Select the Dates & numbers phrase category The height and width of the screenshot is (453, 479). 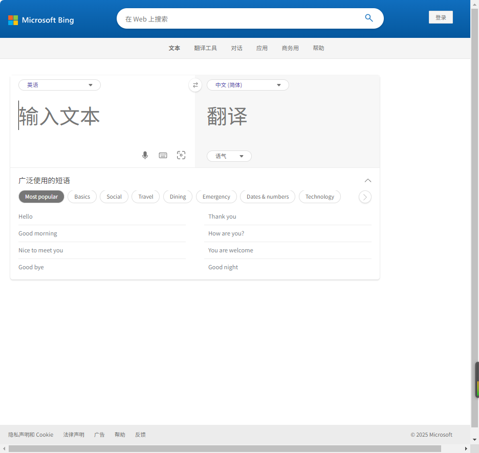(268, 197)
